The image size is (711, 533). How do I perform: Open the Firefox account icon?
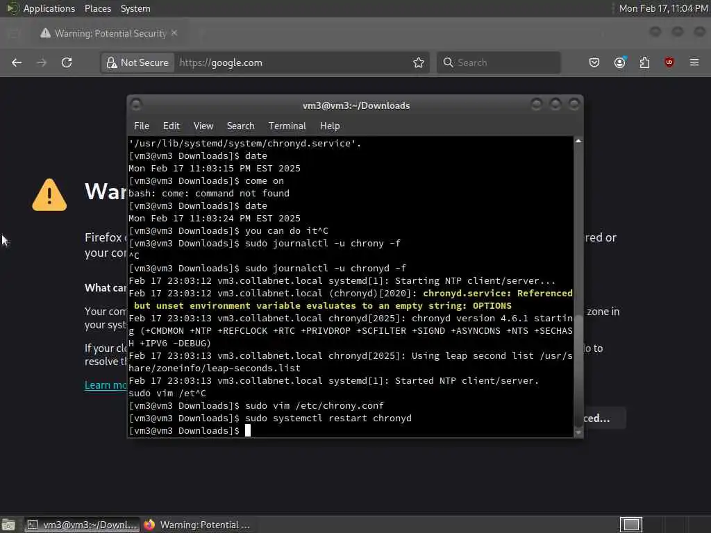(619, 62)
